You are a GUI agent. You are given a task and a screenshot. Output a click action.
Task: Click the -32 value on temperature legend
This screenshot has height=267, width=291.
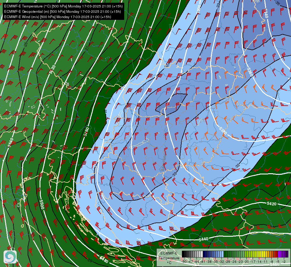coord(221,262)
